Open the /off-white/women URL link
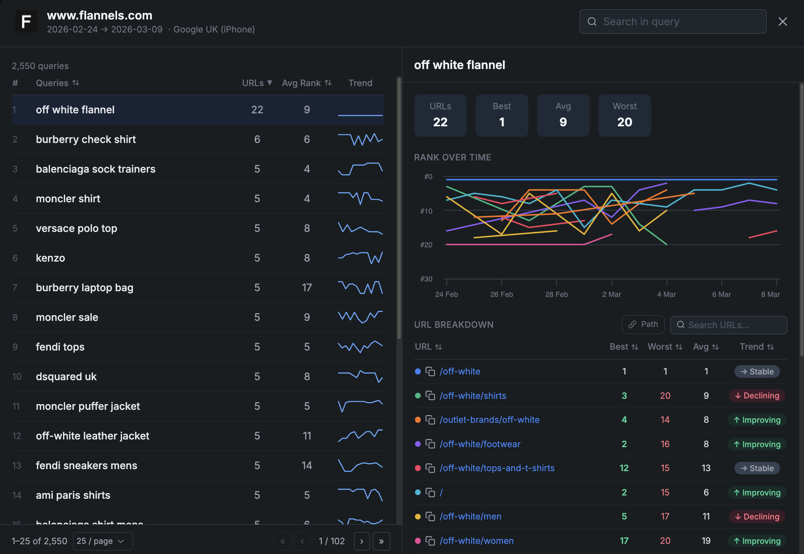This screenshot has width=804, height=554. pos(476,541)
